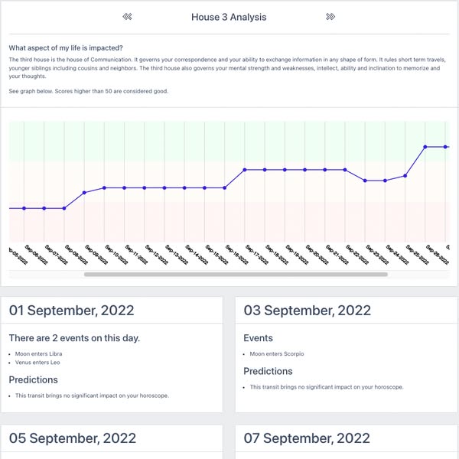
Task: Select the 01 September, 2022 card heading
Action: [x=72, y=311]
